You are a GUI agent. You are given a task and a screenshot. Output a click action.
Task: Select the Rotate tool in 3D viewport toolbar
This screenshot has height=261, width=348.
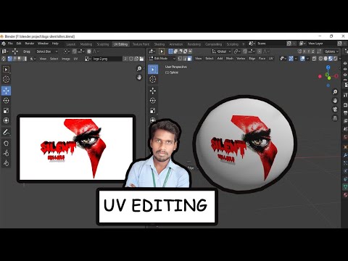(153, 101)
